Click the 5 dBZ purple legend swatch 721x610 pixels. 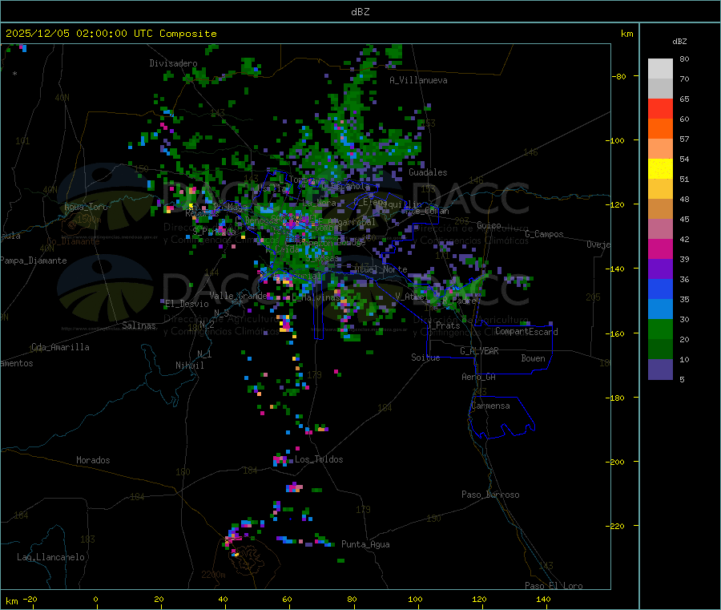(660, 370)
